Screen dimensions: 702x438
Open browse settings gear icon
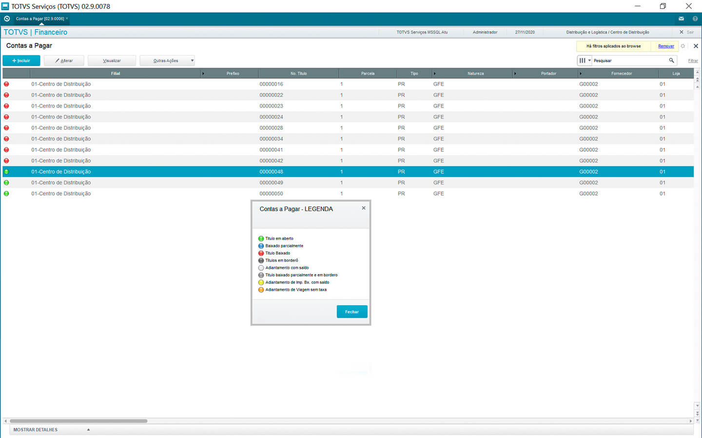click(x=683, y=46)
